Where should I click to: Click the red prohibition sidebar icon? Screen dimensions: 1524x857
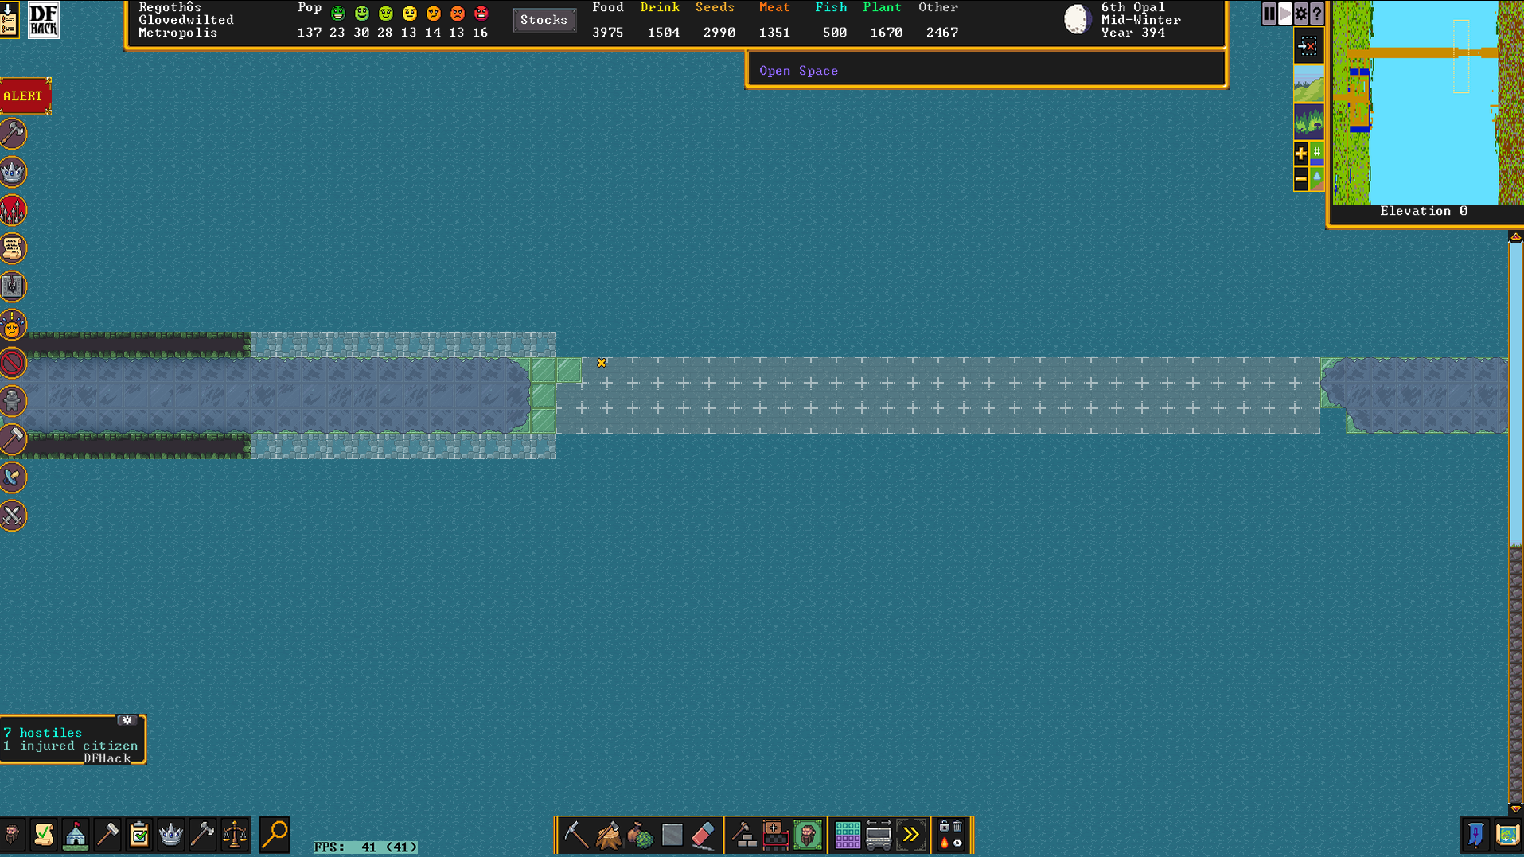13,364
